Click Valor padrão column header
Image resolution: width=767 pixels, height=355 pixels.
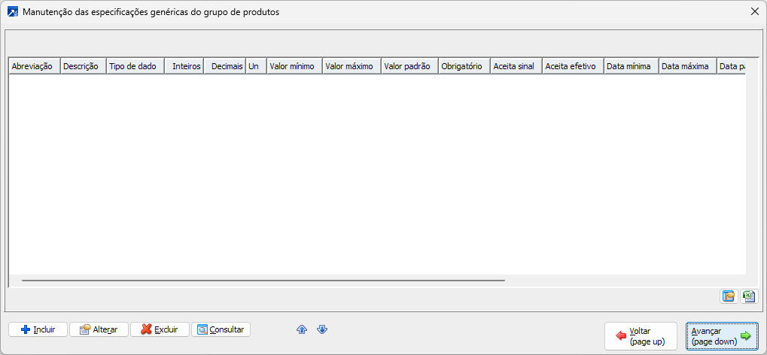click(x=409, y=66)
